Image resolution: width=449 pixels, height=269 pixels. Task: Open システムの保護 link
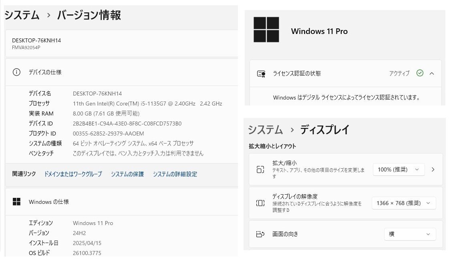[127, 174]
